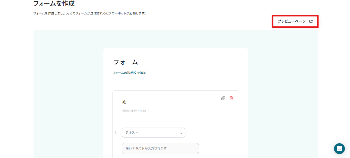Click the description text under フォームを作成
The image size is (350, 158).
tap(90, 13)
